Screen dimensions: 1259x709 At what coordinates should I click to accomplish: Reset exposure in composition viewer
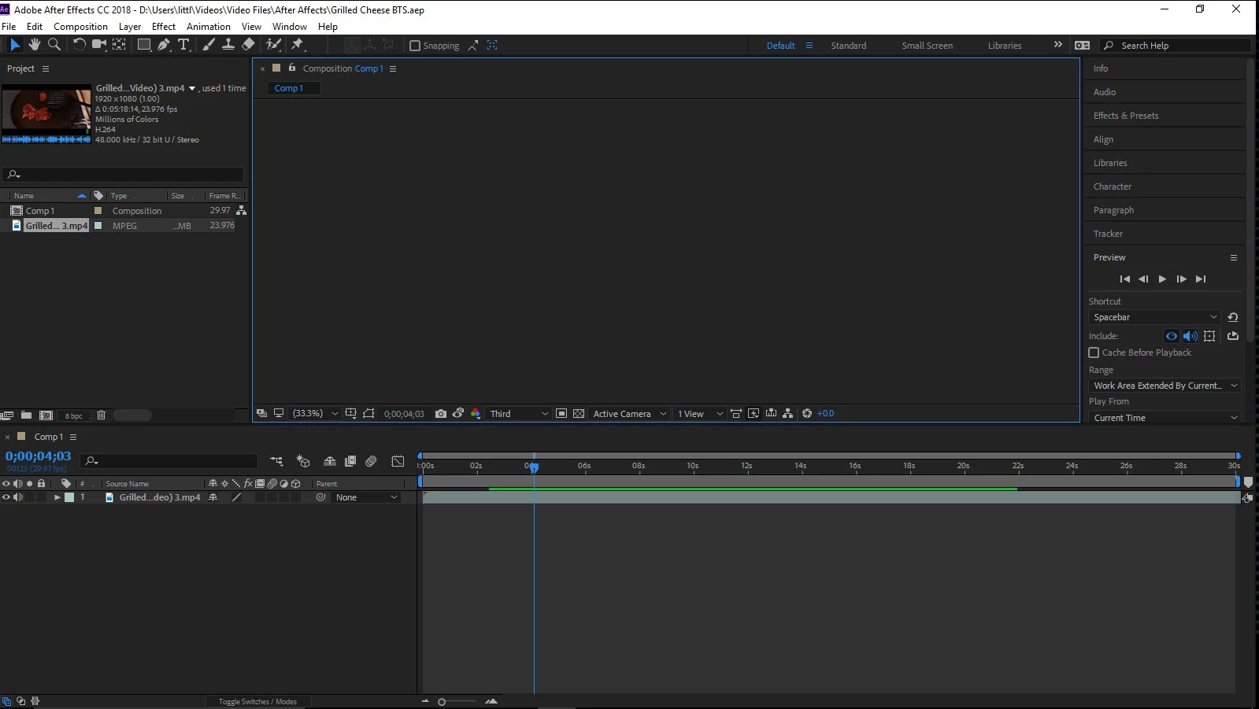tap(807, 414)
